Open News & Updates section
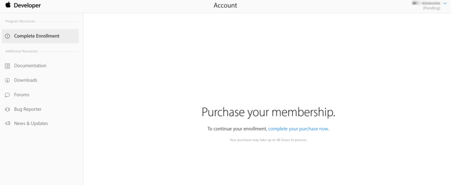 point(31,123)
